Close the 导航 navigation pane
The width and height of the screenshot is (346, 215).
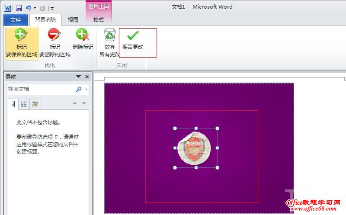coord(87,77)
